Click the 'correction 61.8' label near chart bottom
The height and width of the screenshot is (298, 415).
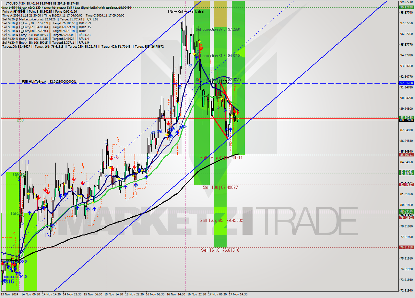click(x=16, y=277)
